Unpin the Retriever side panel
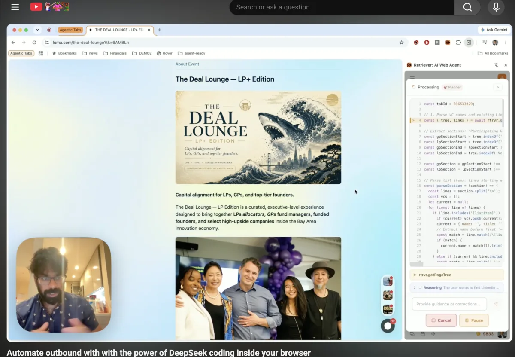The height and width of the screenshot is (357, 515). (x=496, y=65)
